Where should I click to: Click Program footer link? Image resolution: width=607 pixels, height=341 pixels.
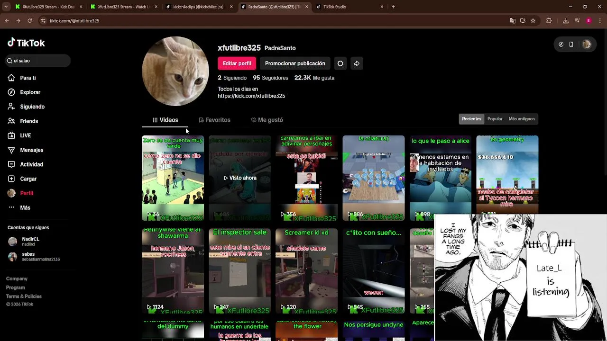tap(15, 287)
